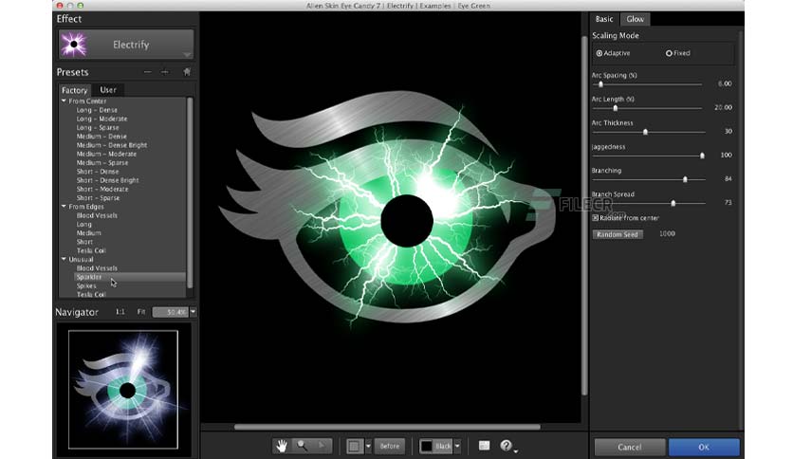Select the arrow move tool
Viewport: 793px width, 459px height.
322,446
